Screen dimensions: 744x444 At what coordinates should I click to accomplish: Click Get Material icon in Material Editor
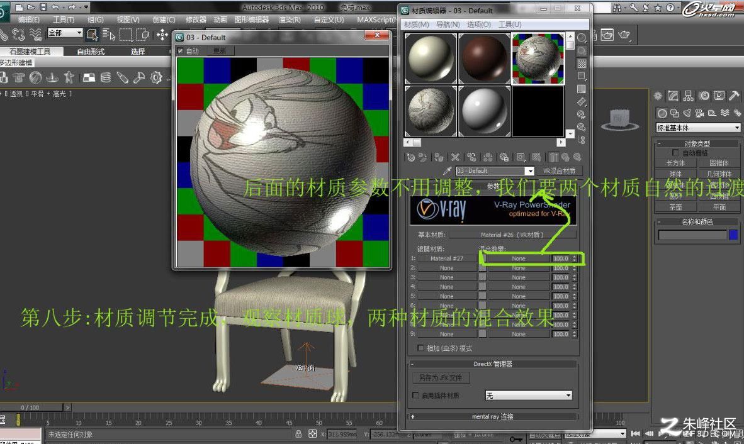(x=411, y=157)
